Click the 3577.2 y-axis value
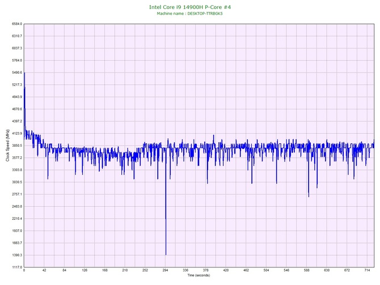 (x=17, y=158)
